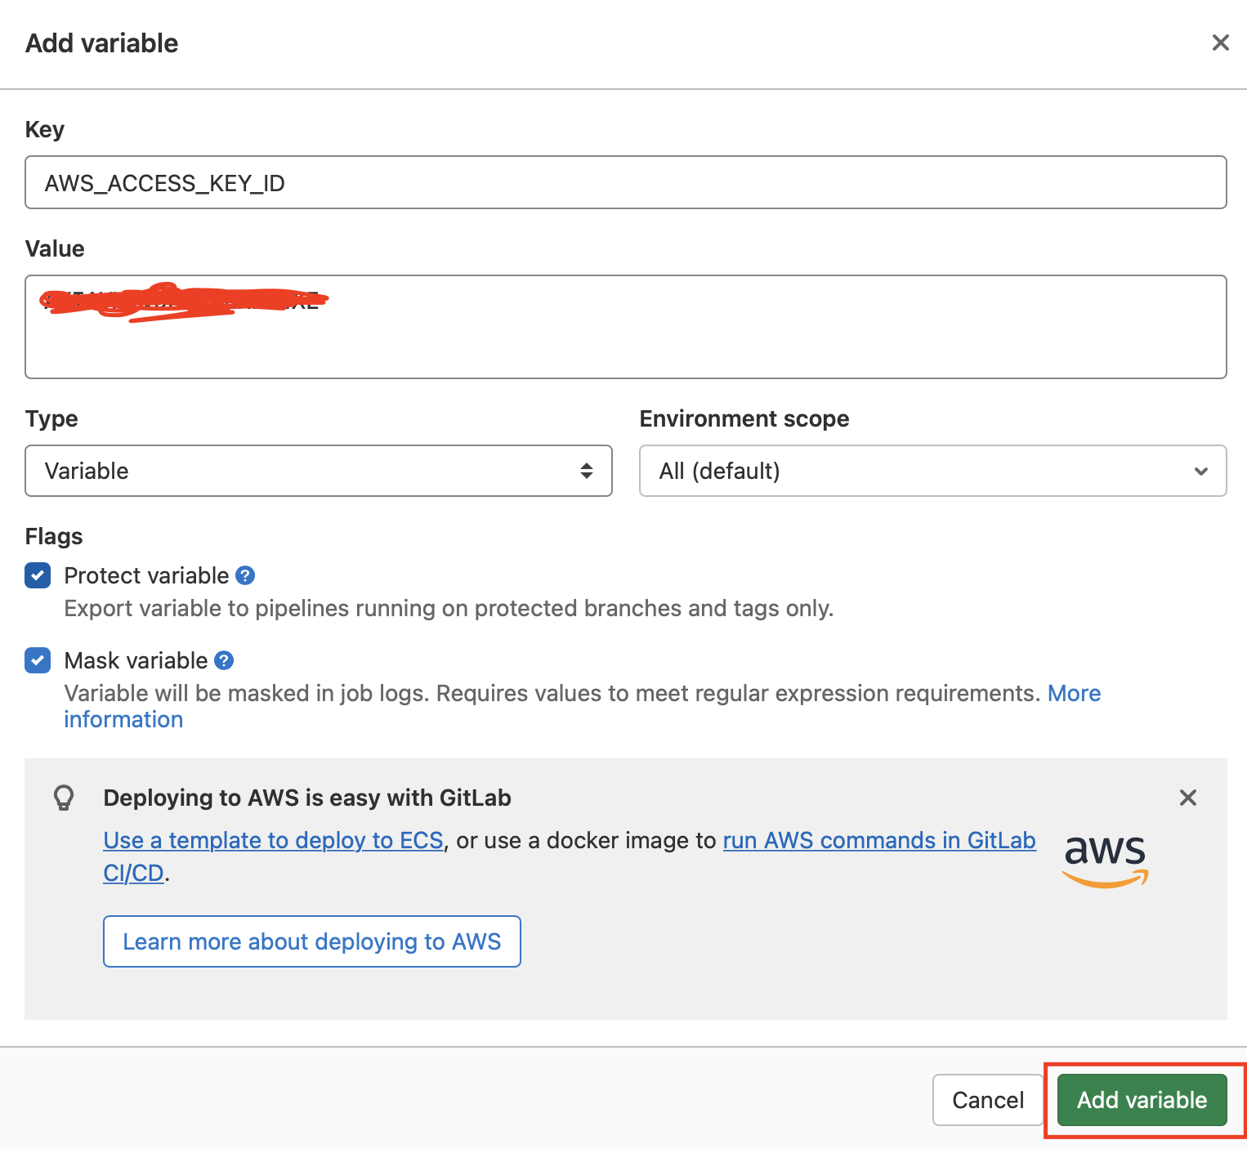This screenshot has width=1247, height=1149.
Task: Open Mask variable help icon
Action: click(224, 660)
